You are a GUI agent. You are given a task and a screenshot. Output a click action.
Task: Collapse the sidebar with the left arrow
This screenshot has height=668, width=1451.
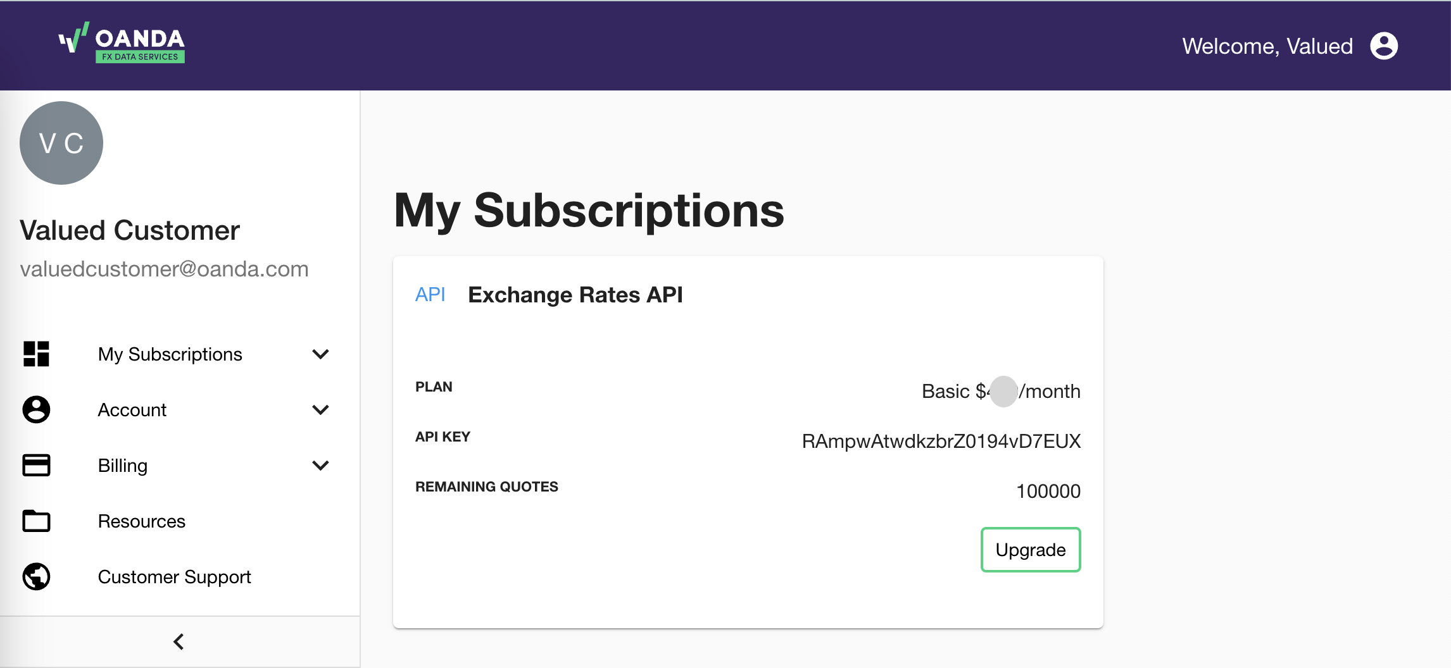[x=179, y=641]
